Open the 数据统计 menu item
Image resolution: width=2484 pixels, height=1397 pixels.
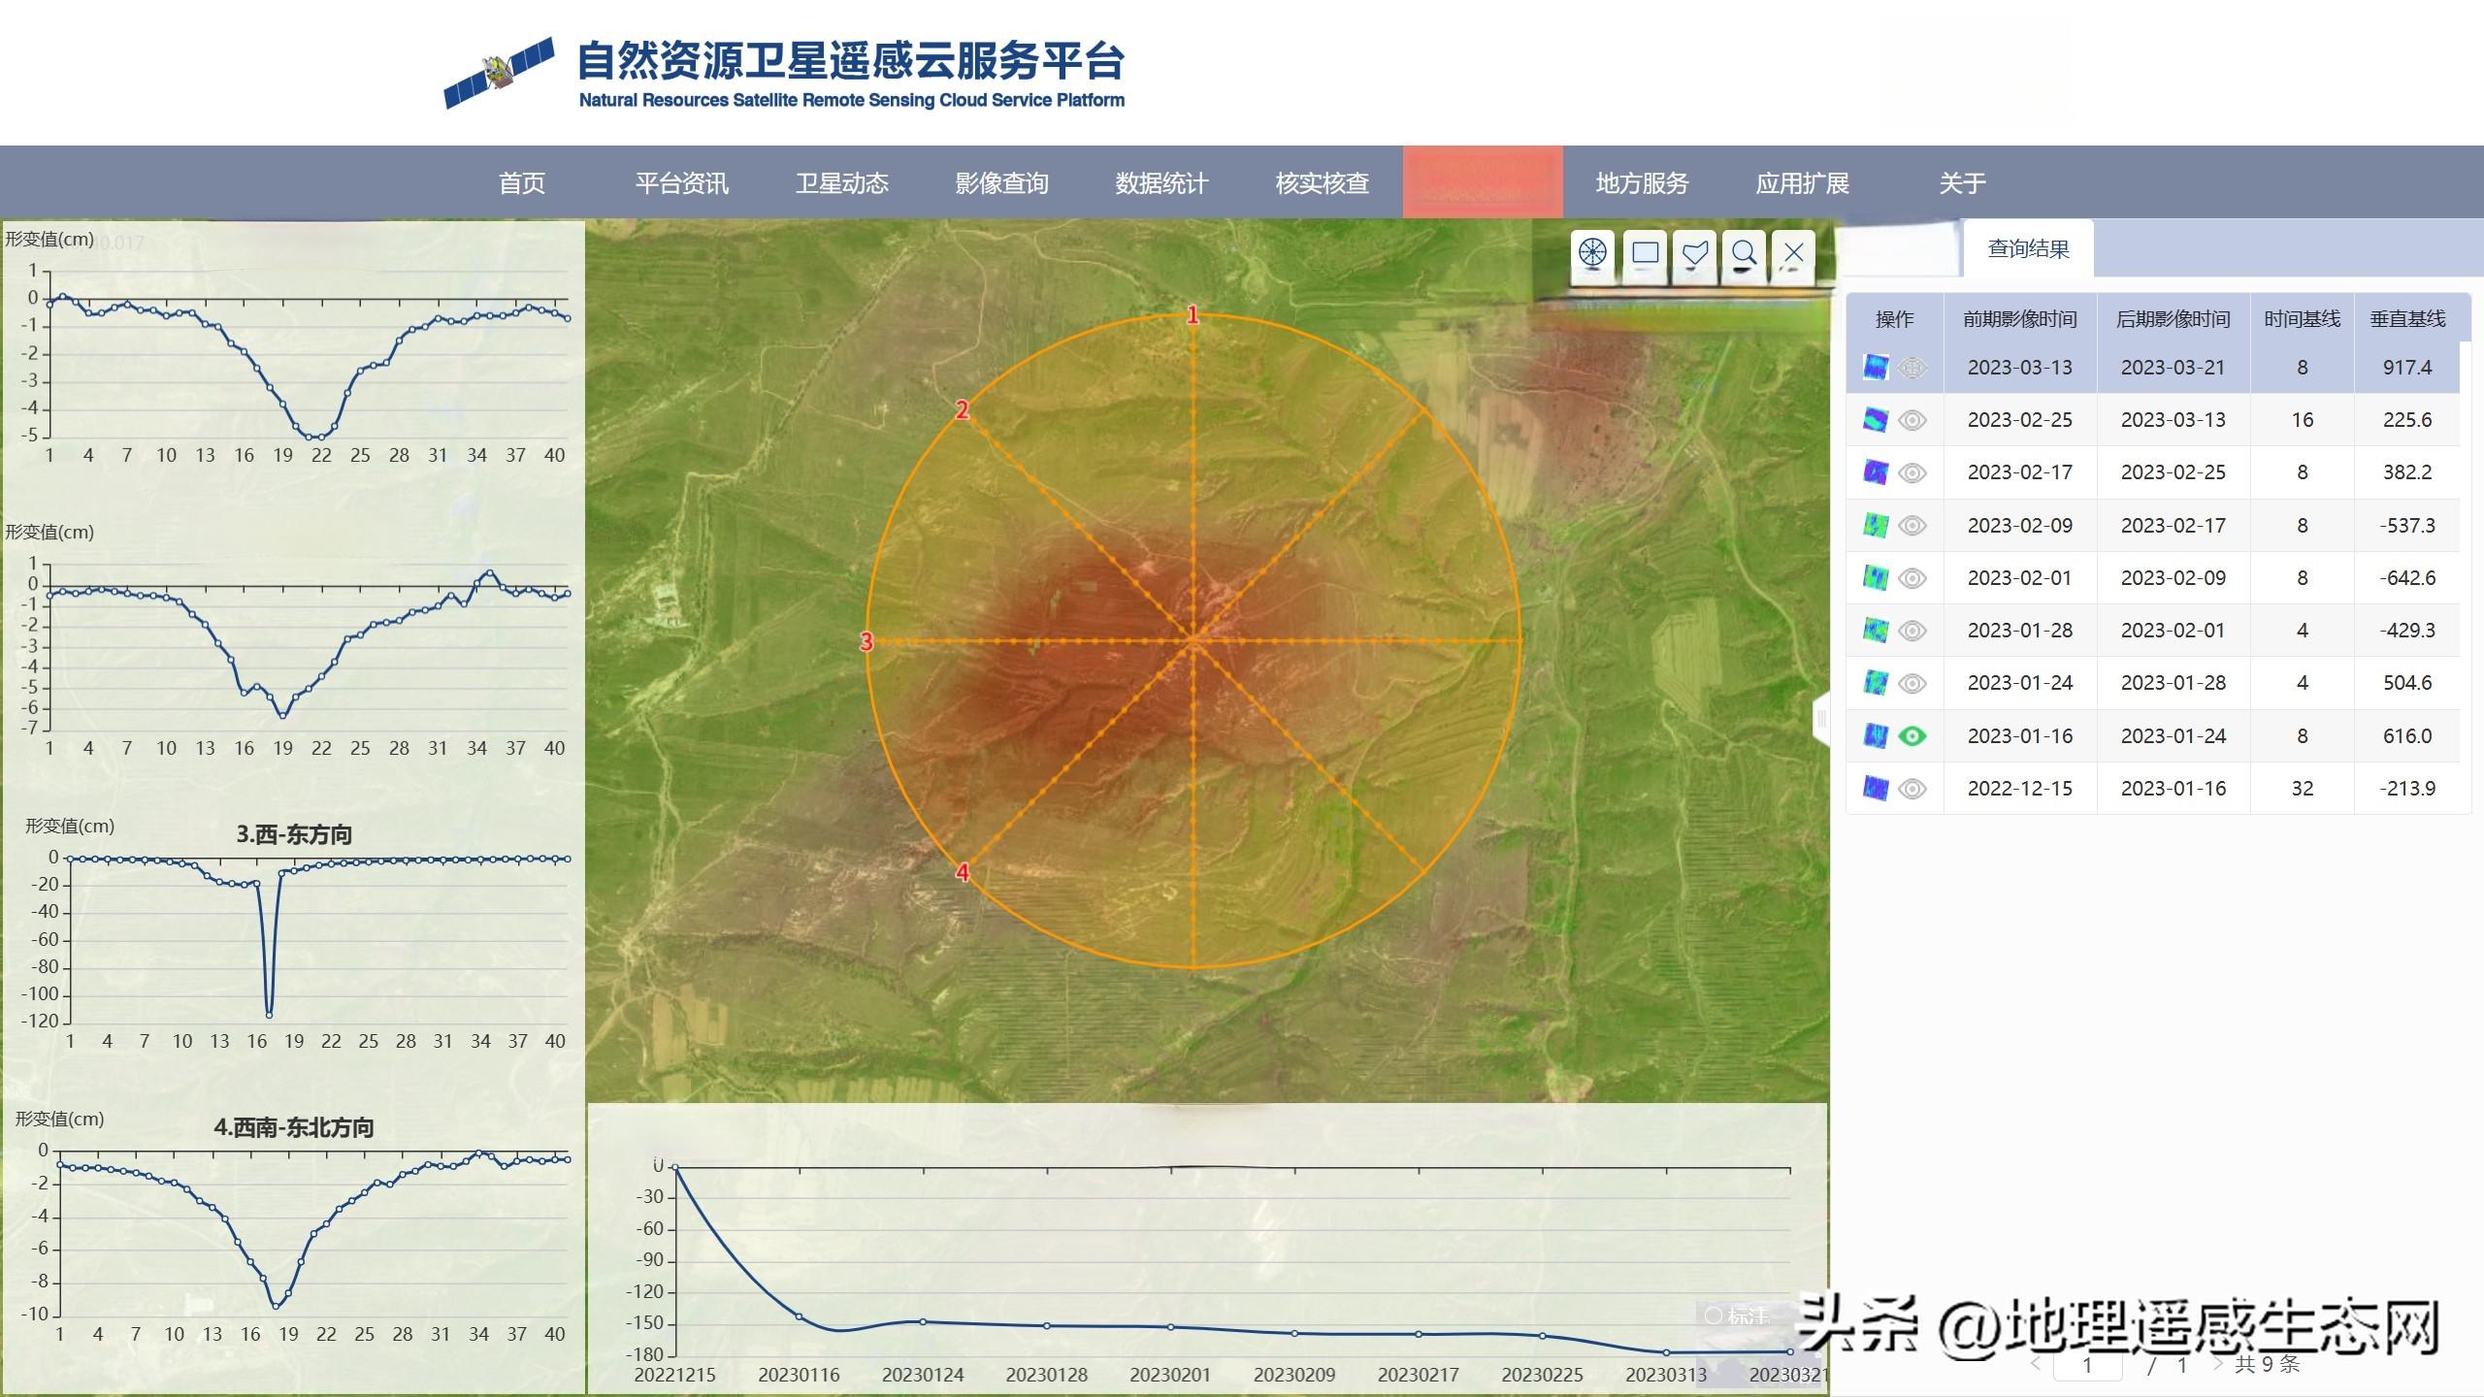[1161, 183]
